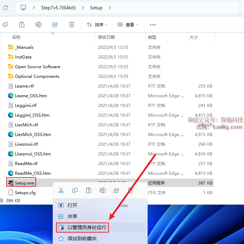Select the ReadMe.rtf file
Screen dimensions: 244x244
23,163
